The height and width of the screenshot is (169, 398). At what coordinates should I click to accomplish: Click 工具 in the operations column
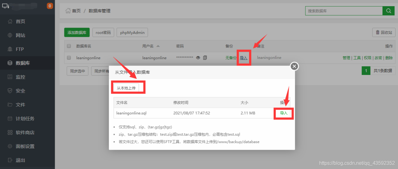[357, 58]
